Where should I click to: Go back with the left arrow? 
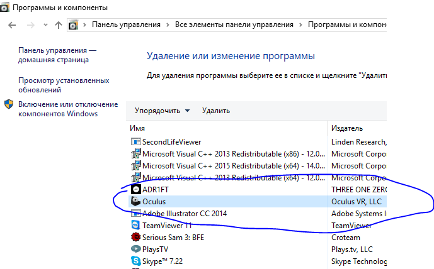click(x=12, y=25)
